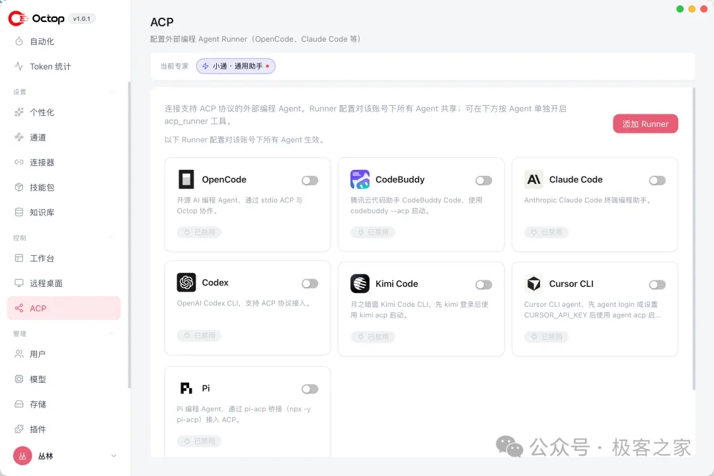Collapse the 管理 sidebar section

[112, 334]
